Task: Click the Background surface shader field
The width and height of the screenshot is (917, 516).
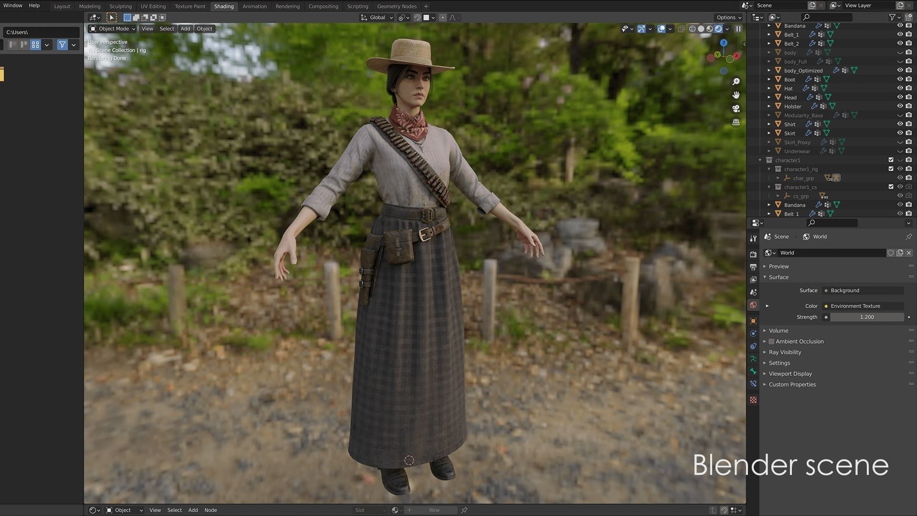Action: point(863,290)
